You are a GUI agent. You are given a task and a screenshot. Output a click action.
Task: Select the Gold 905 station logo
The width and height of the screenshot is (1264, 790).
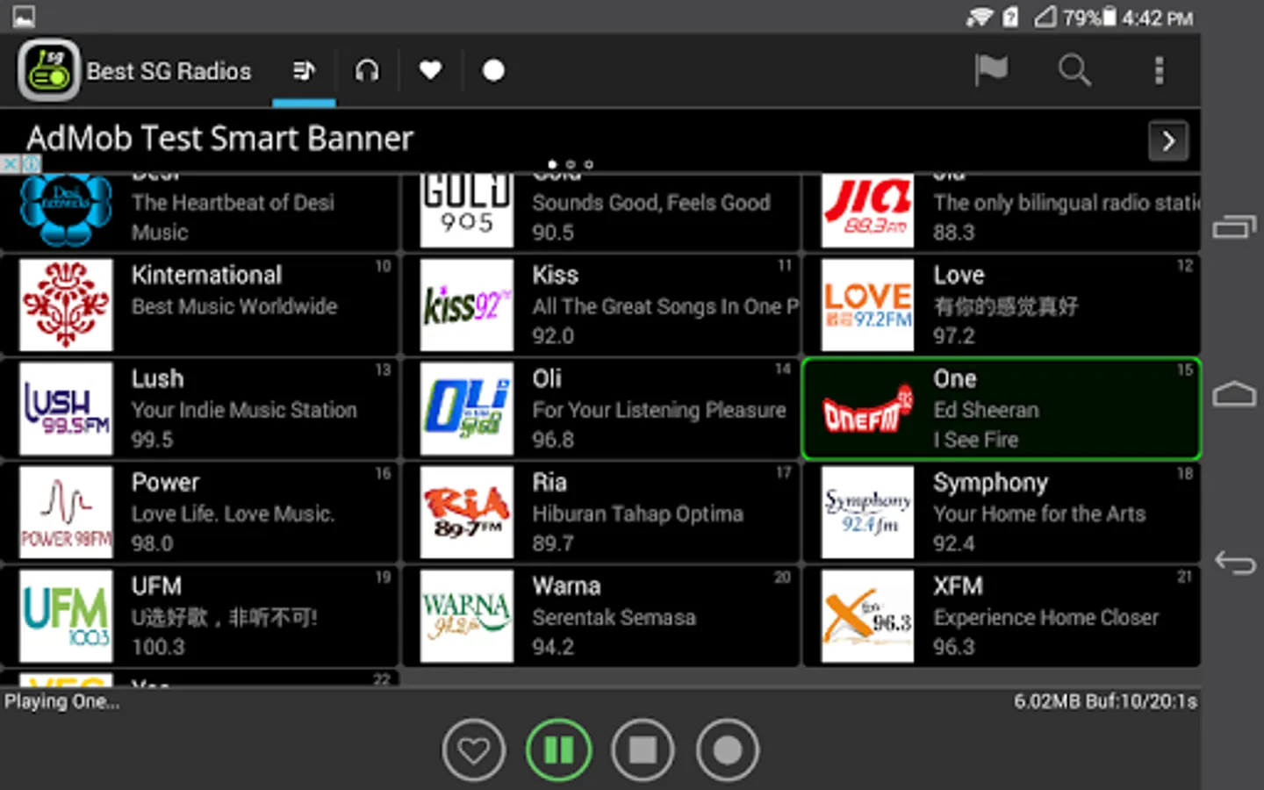[467, 209]
